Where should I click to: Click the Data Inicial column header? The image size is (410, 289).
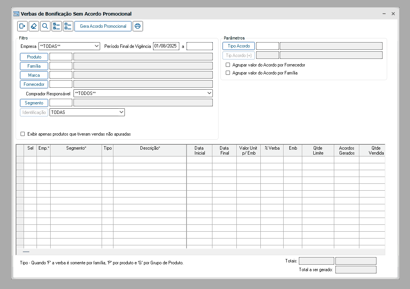199,150
